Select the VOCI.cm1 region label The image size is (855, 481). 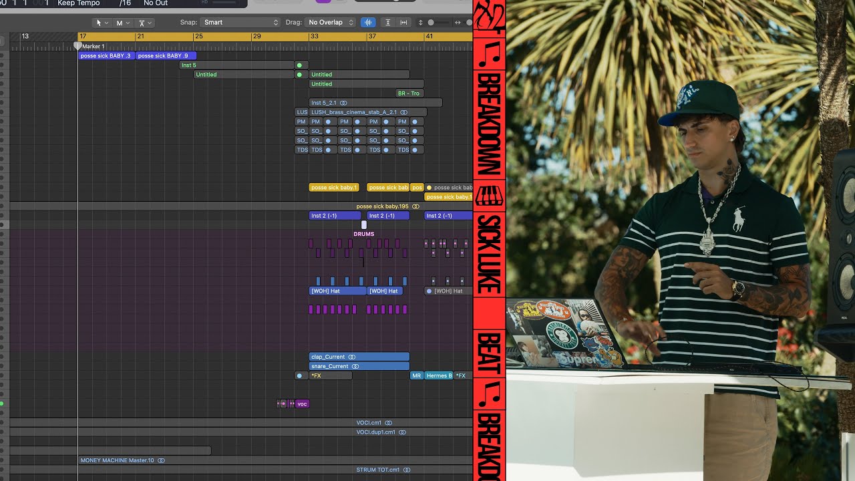click(x=369, y=423)
